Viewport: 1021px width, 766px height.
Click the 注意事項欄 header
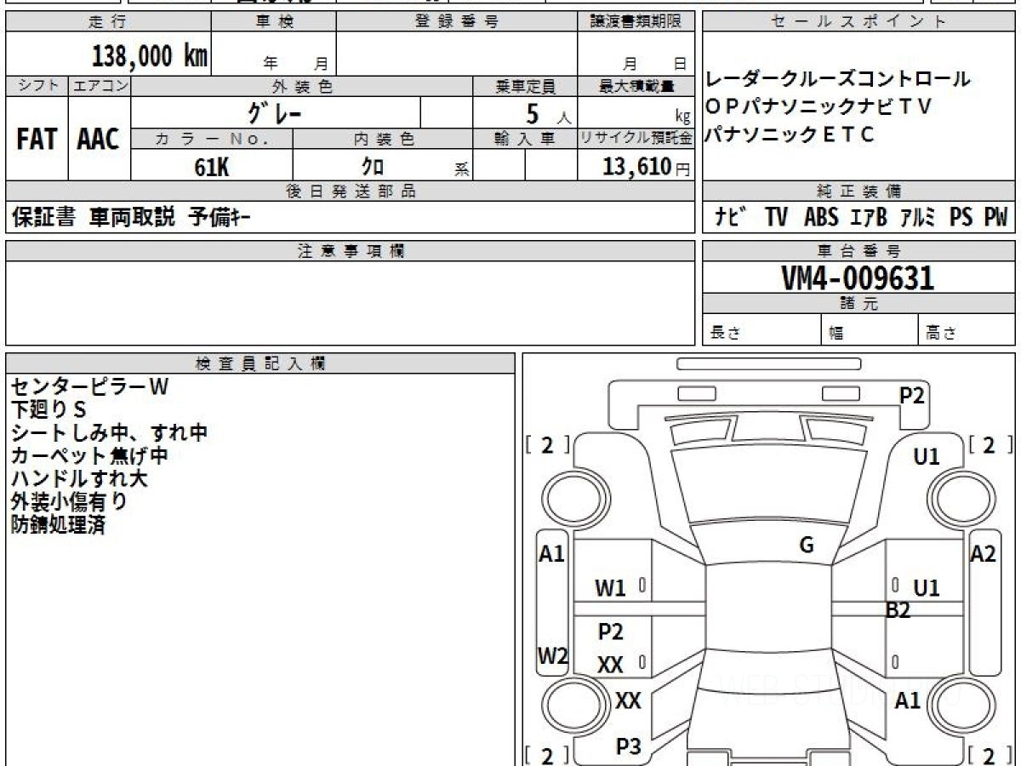(x=351, y=251)
